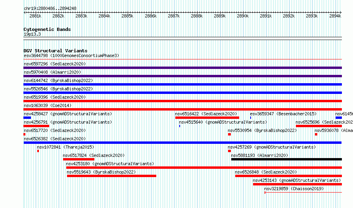The height and width of the screenshot is (208, 353).
Task: Click nsv6525696 variant label
Action: pyautogui.click(x=324, y=122)
